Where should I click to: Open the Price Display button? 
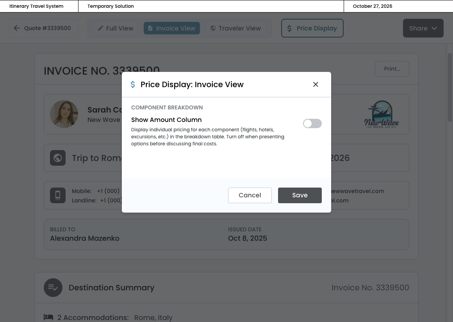(x=312, y=28)
